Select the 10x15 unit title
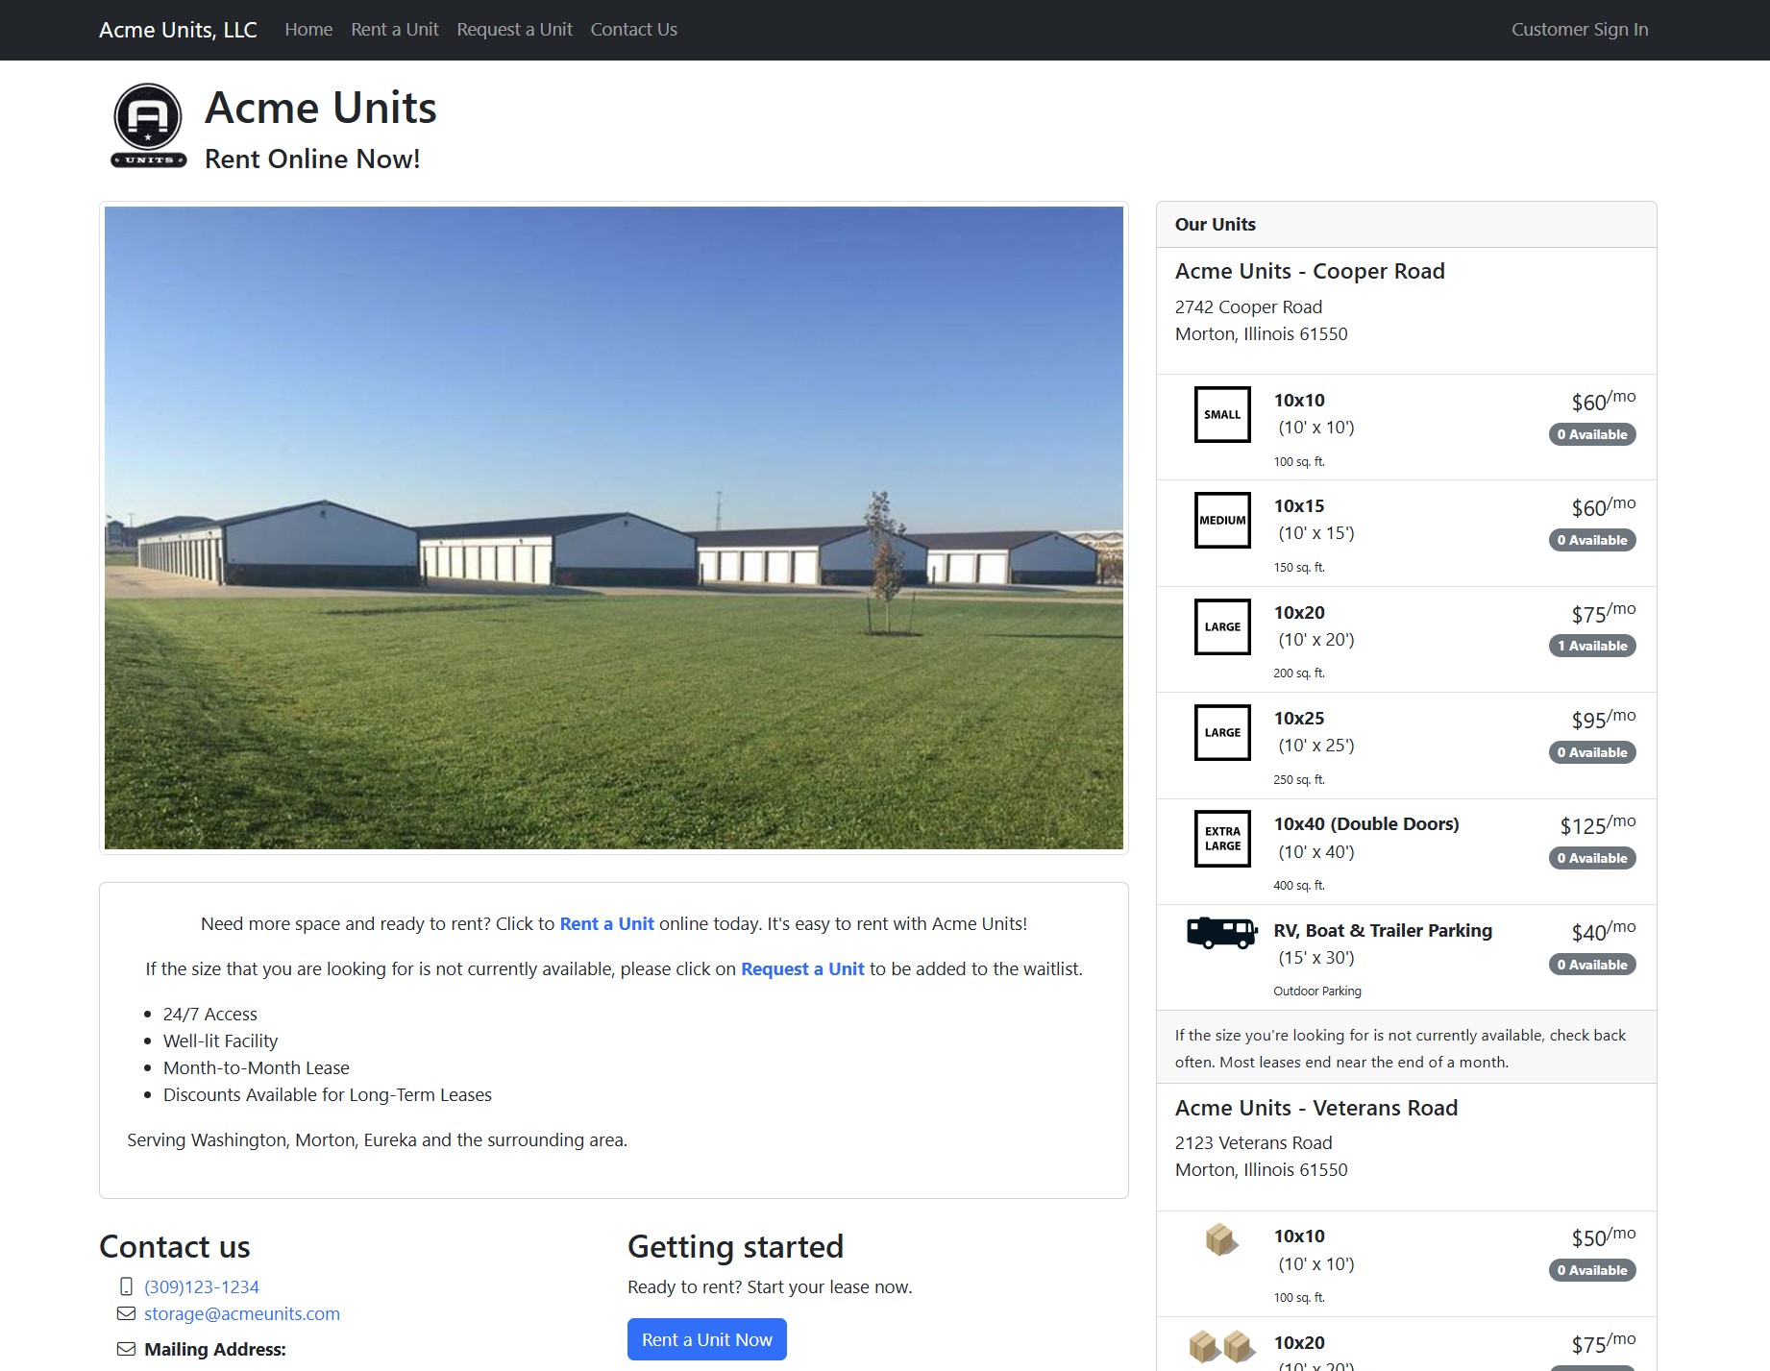This screenshot has height=1371, width=1770. (1299, 505)
